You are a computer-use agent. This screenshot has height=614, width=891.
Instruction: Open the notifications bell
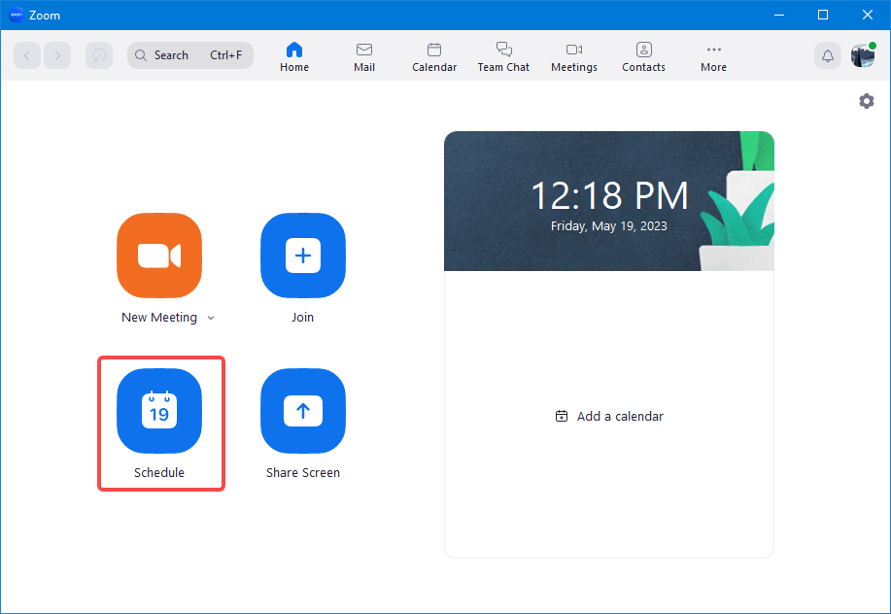[827, 55]
